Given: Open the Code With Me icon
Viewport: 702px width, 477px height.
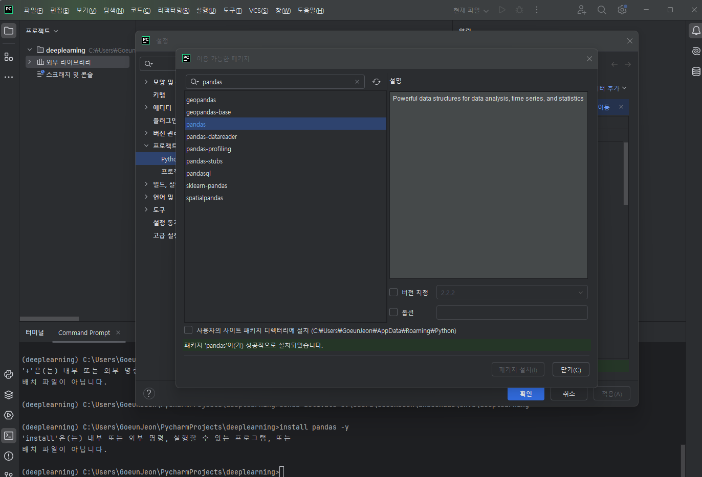Looking at the screenshot, I should [x=582, y=10].
